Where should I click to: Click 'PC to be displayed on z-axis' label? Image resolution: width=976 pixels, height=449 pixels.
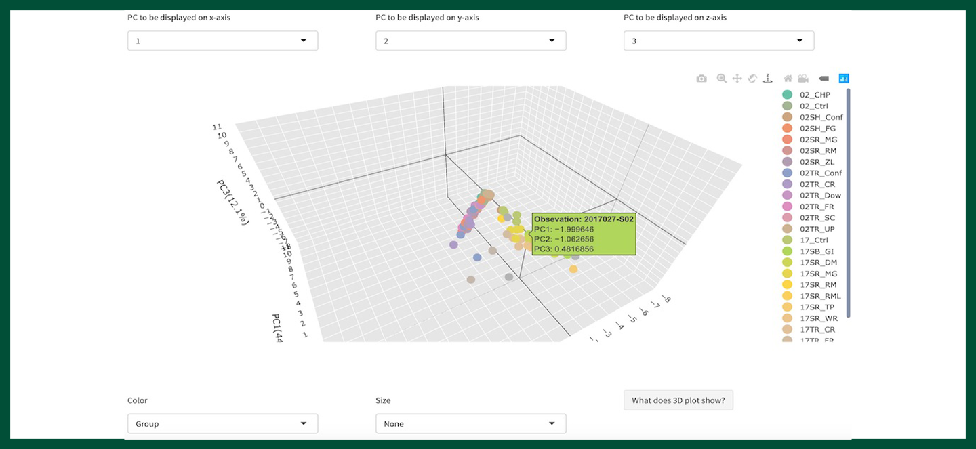pyautogui.click(x=675, y=18)
